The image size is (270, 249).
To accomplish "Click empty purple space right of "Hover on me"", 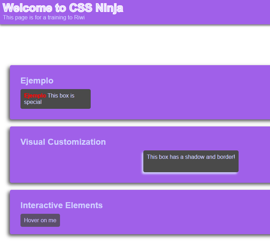I will (x=159, y=220).
